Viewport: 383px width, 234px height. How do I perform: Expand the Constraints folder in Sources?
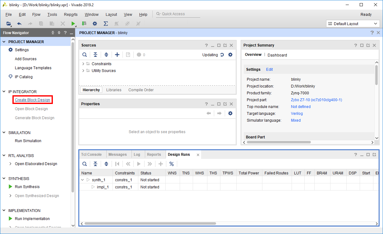[x=83, y=64]
